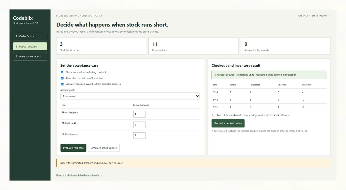Disable Subtract requested quantities from projected balances

click(x=62, y=84)
